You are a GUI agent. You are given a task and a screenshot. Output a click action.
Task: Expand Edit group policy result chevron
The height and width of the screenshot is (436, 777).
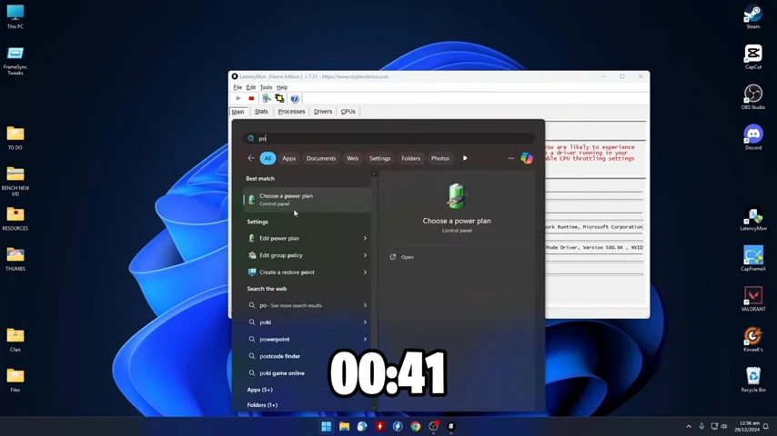[x=365, y=255]
